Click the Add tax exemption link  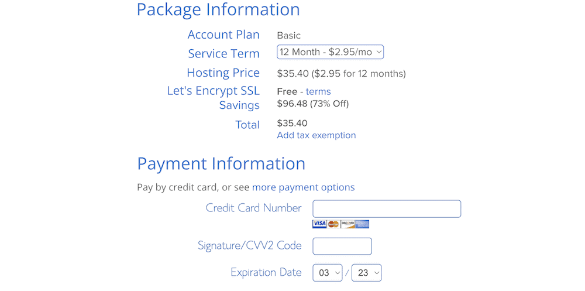pyautogui.click(x=316, y=135)
